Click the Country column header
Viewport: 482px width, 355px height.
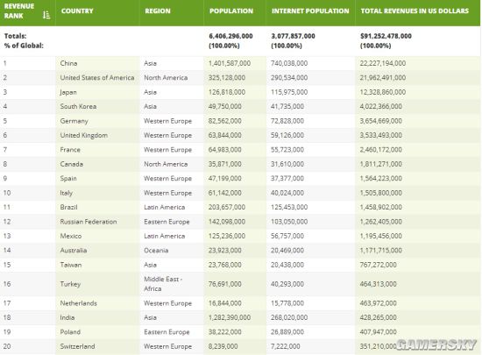pyautogui.click(x=77, y=11)
